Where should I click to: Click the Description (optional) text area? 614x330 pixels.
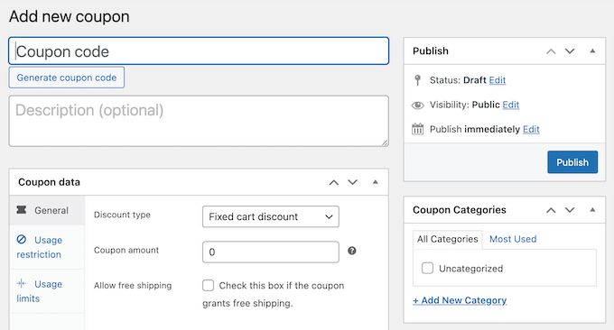coord(199,121)
